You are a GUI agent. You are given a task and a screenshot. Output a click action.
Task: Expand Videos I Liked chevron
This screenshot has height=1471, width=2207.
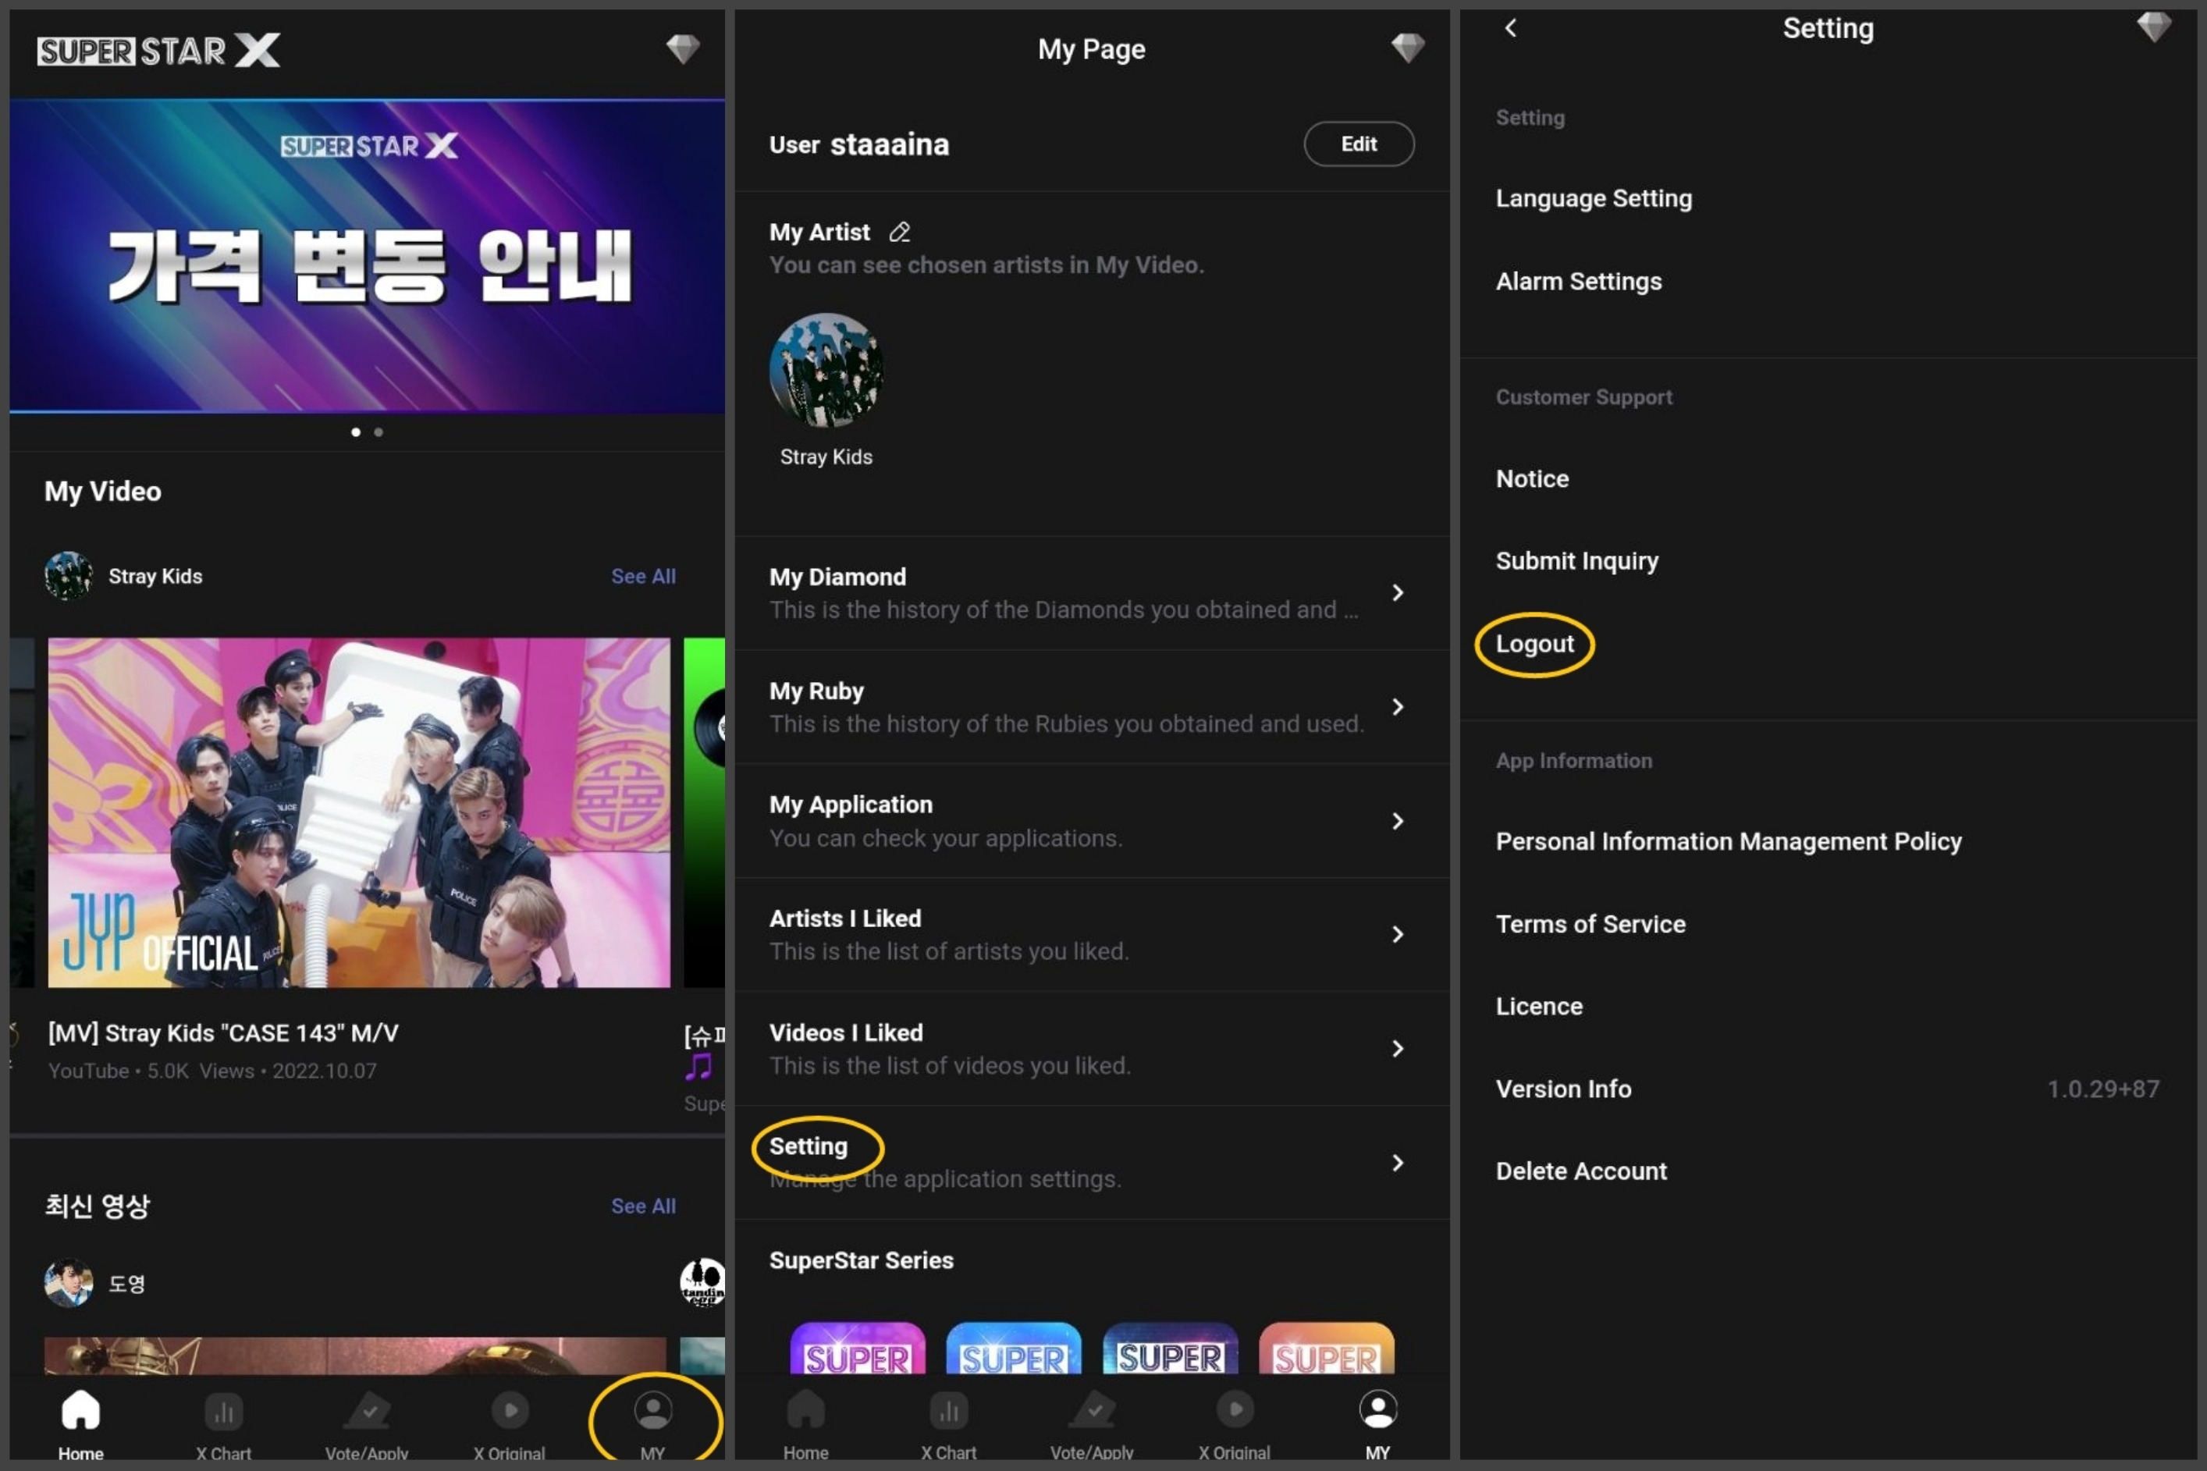click(1398, 1048)
